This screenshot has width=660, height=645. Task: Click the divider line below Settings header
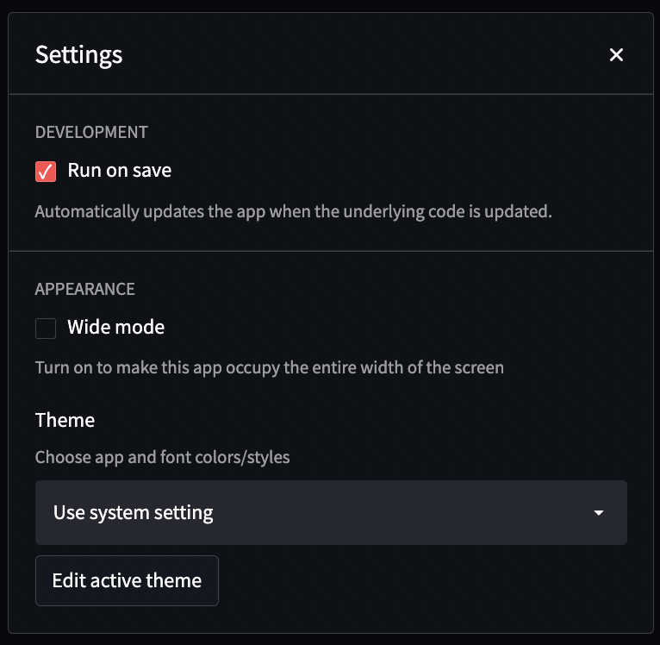click(x=331, y=93)
